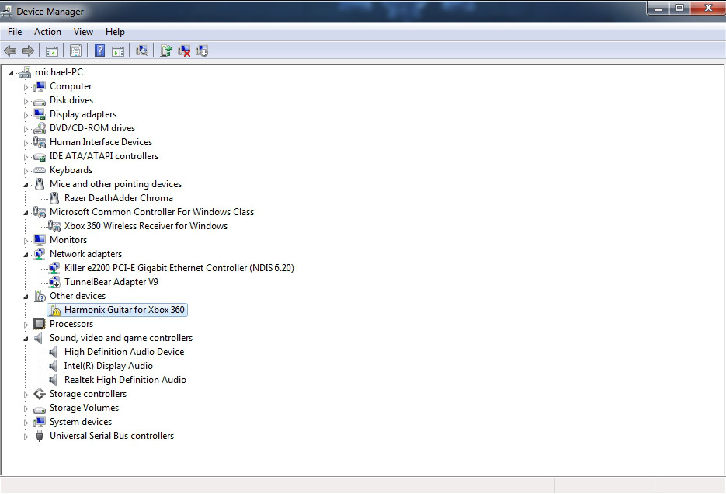Expand the Disk drives category
This screenshot has height=494, width=726.
26,101
